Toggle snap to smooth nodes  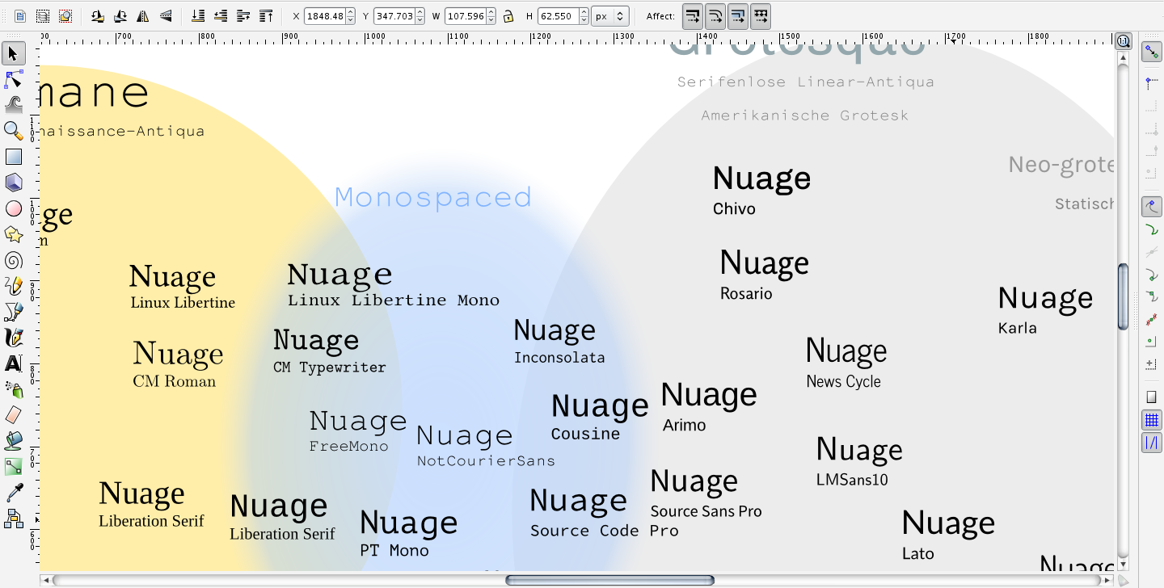pyautogui.click(x=1151, y=296)
